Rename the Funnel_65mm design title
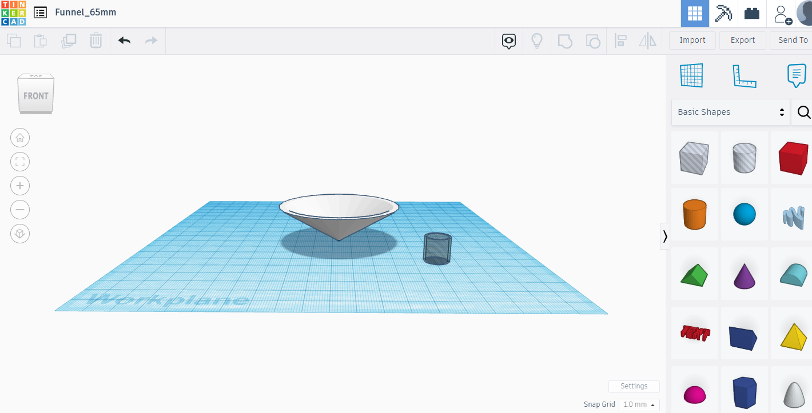This screenshot has width=812, height=413. [86, 12]
